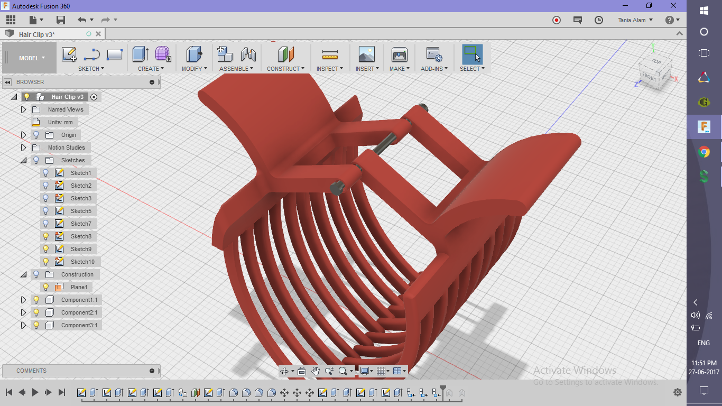Activate the window Select tool icon
The image size is (722, 406).
472,54
